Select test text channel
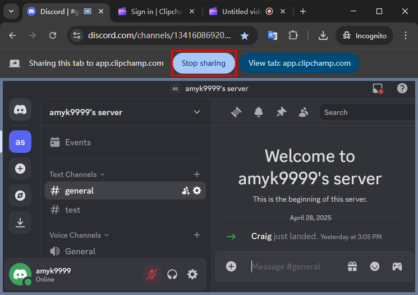 click(125, 210)
